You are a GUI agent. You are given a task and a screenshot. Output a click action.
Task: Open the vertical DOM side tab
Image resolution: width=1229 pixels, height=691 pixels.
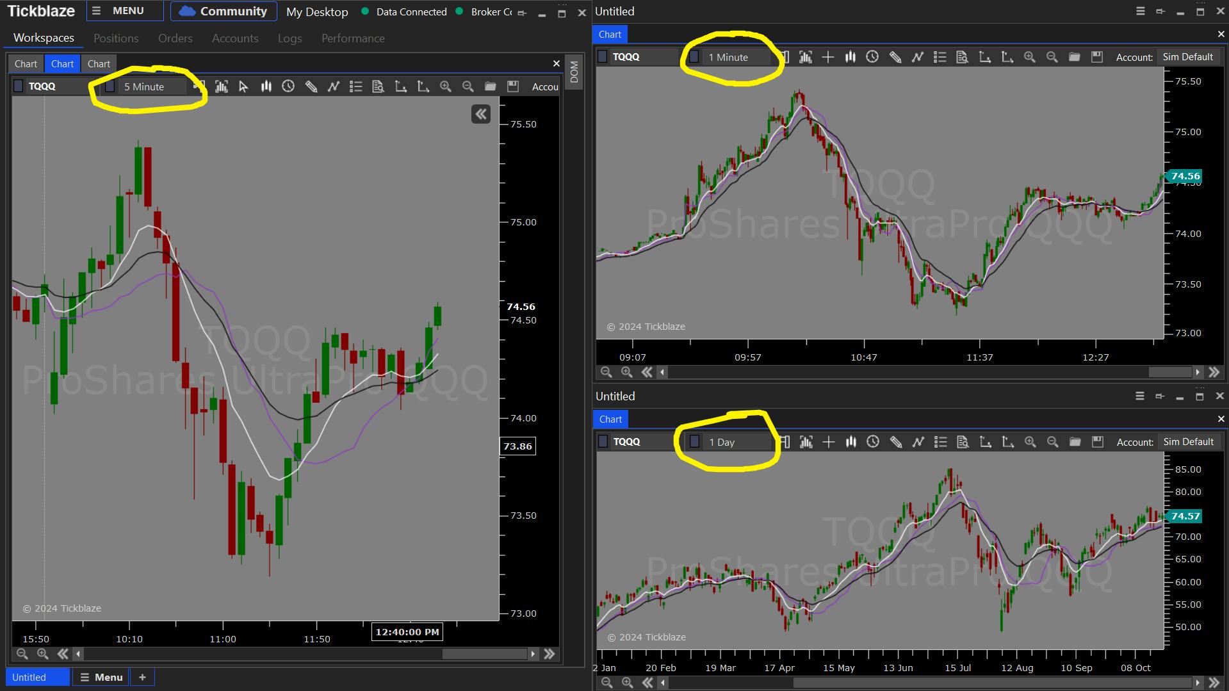pos(574,72)
